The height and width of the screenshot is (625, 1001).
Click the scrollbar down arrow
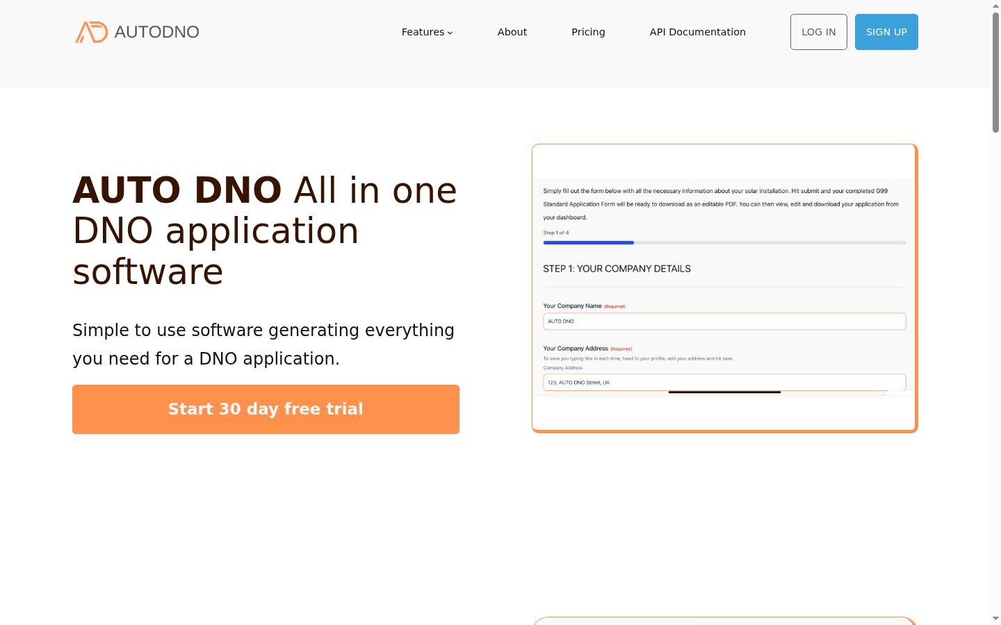(995, 619)
